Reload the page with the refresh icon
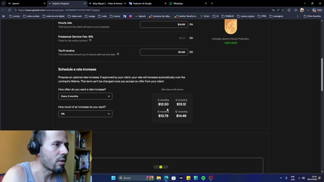Viewport: 324px width, 182px height. tap(10, 10)
